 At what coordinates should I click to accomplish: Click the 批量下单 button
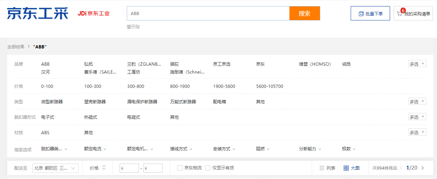[370, 13]
